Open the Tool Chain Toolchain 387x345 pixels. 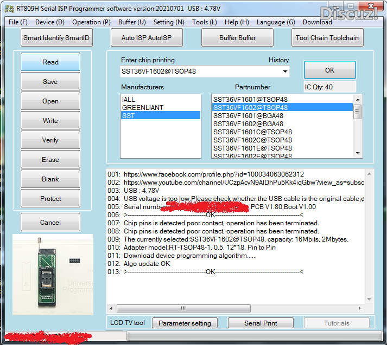(x=327, y=38)
